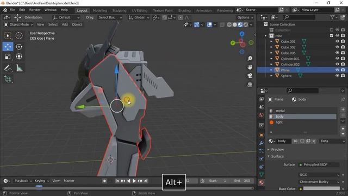Switch to the Sculpting workspace tab
The width and height of the screenshot is (348, 196).
click(x=119, y=10)
